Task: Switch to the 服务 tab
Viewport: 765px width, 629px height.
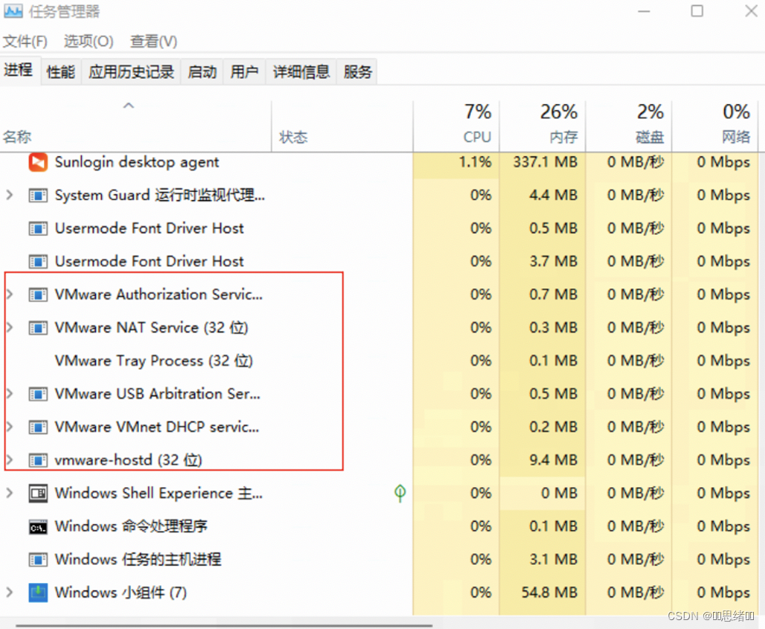Action: coord(357,72)
